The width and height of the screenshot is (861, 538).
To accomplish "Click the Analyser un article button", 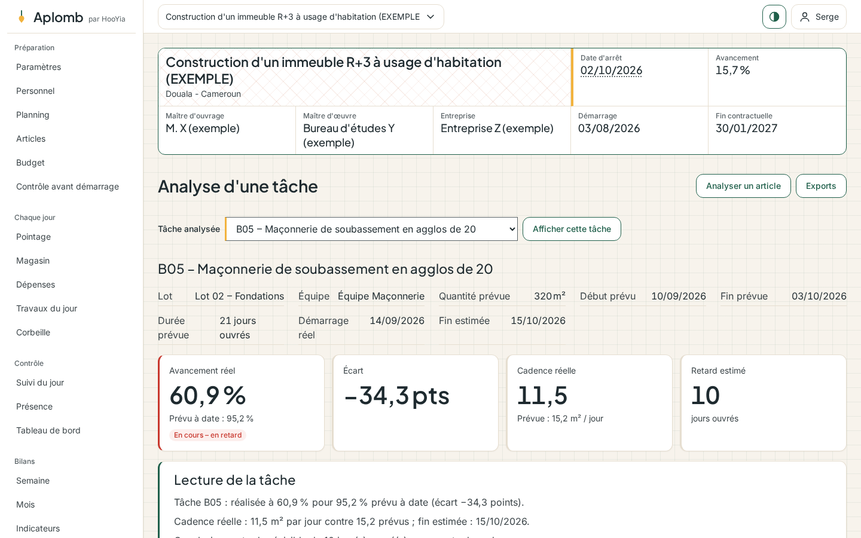I will point(743,186).
